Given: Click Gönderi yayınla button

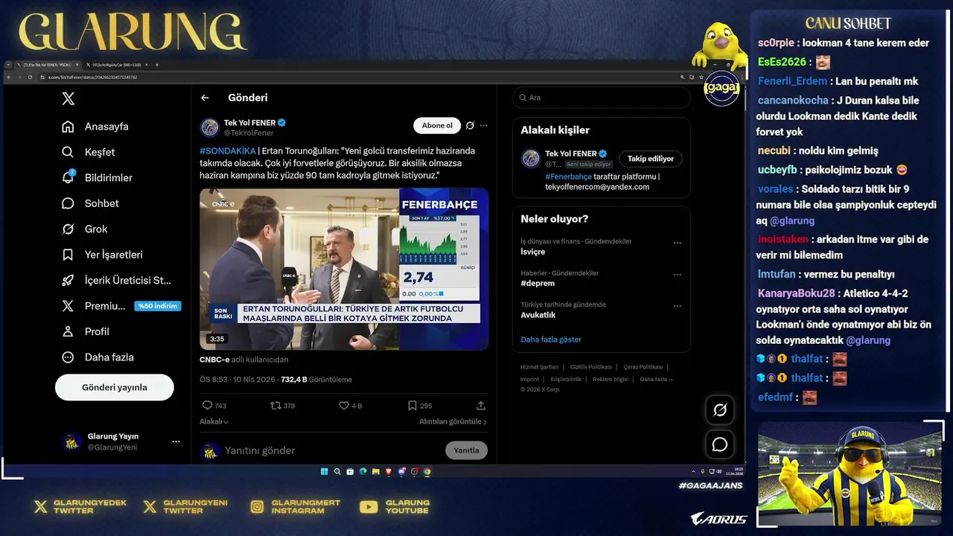Looking at the screenshot, I should coord(115,387).
